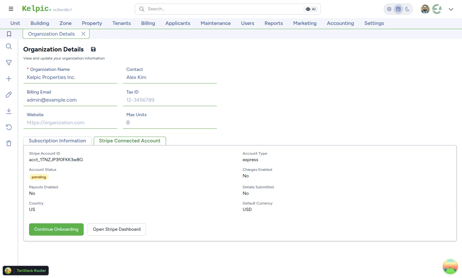Click the sidebar edit pencil icon
Viewport: 462px width, 278px height.
[x=9, y=95]
